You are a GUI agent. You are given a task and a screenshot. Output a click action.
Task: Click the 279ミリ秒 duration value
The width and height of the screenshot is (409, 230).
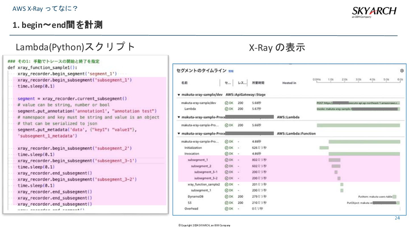pos(259,196)
